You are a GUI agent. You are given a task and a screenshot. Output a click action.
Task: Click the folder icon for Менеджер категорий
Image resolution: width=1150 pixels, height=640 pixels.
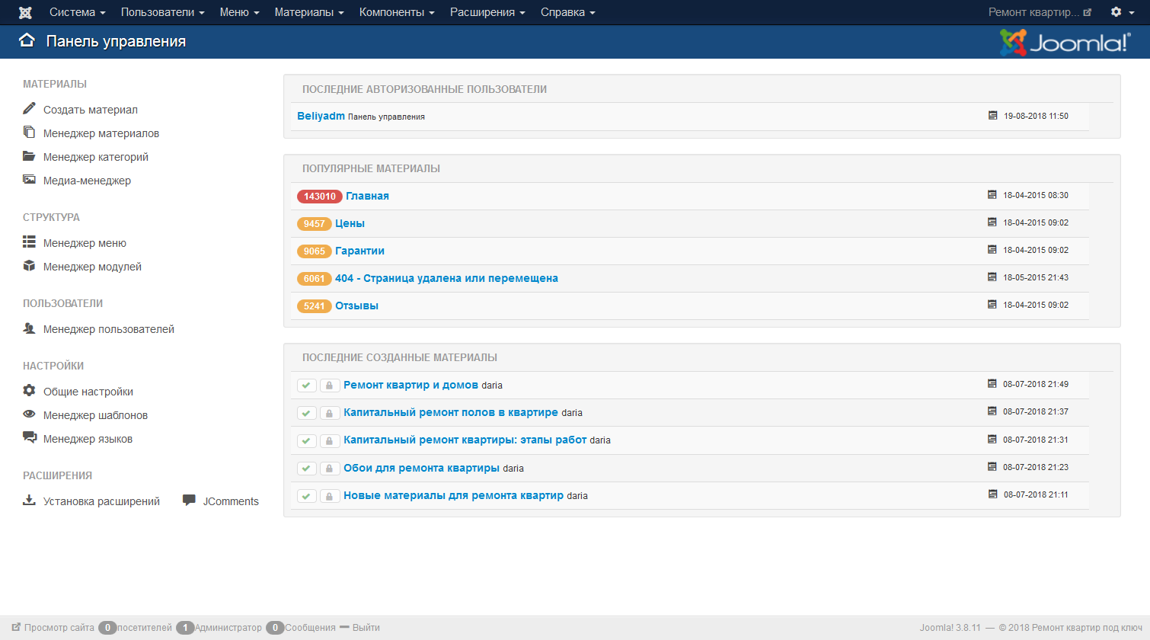pyautogui.click(x=29, y=155)
